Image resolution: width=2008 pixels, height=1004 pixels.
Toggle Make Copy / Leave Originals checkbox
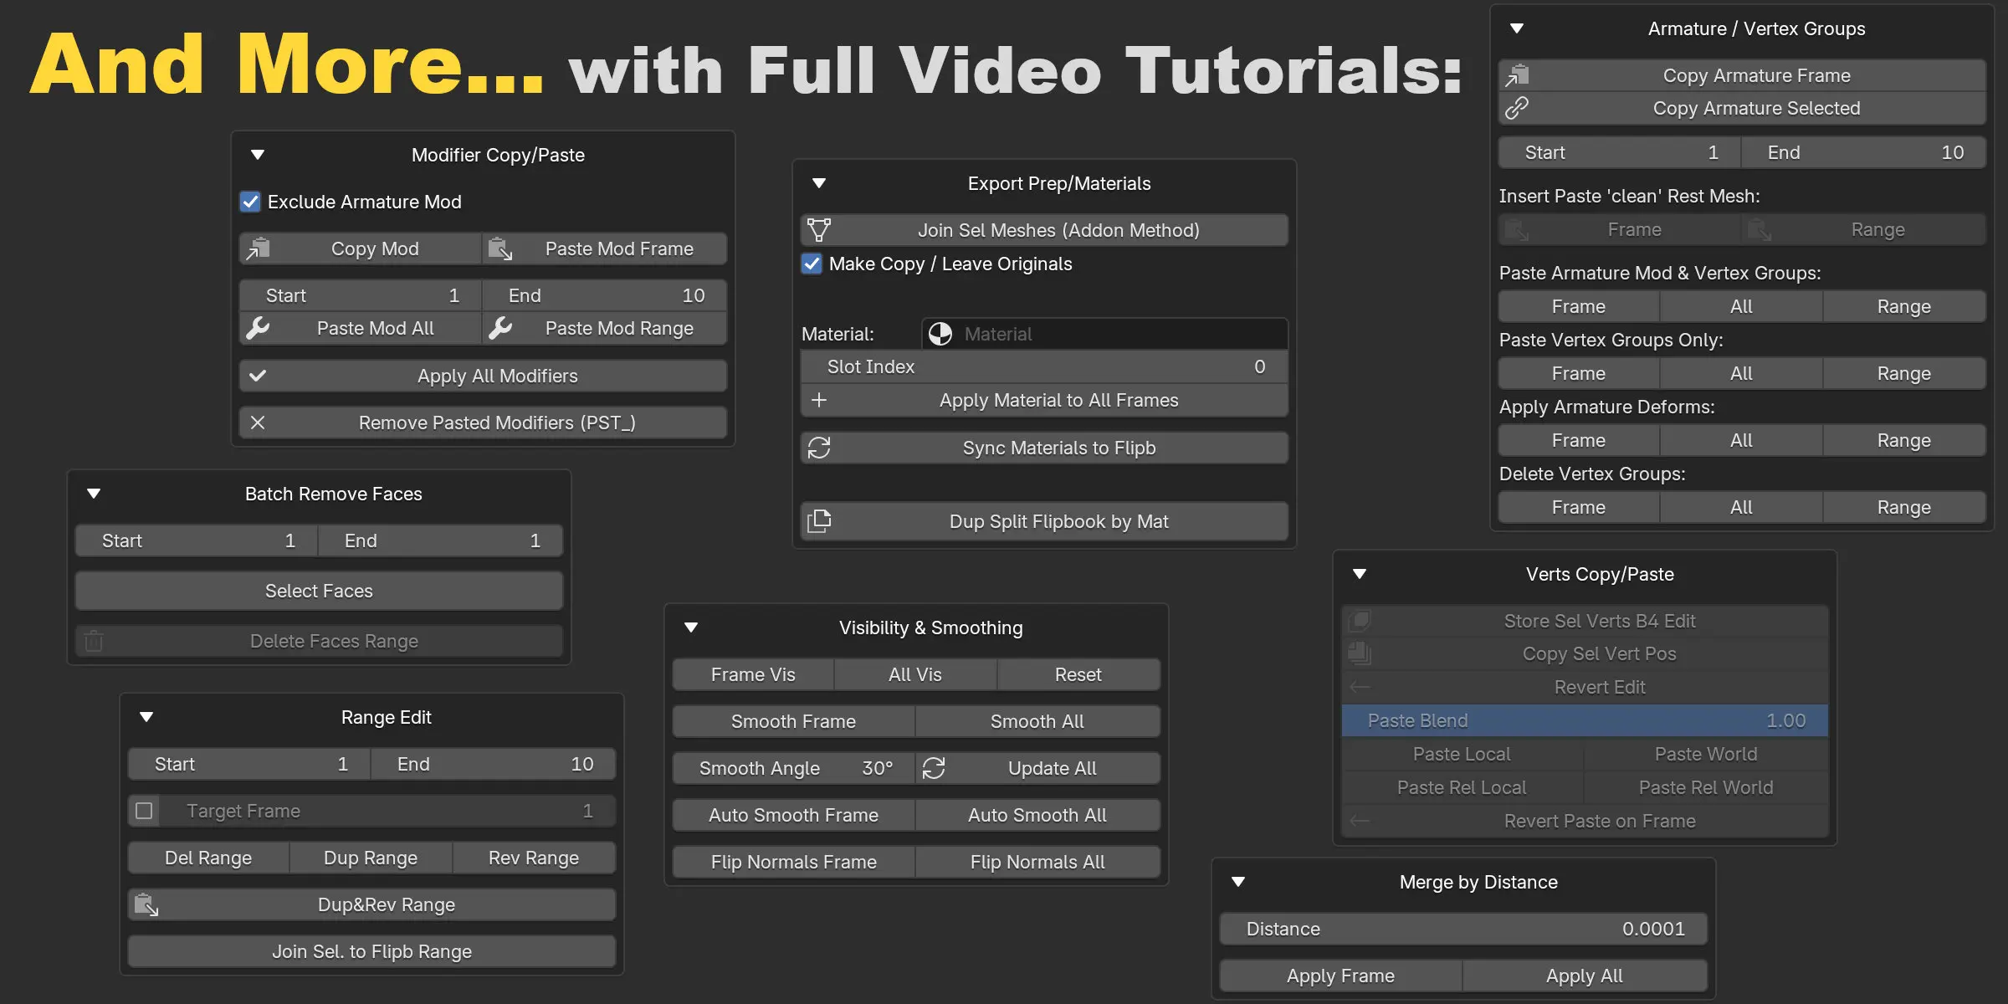point(812,264)
